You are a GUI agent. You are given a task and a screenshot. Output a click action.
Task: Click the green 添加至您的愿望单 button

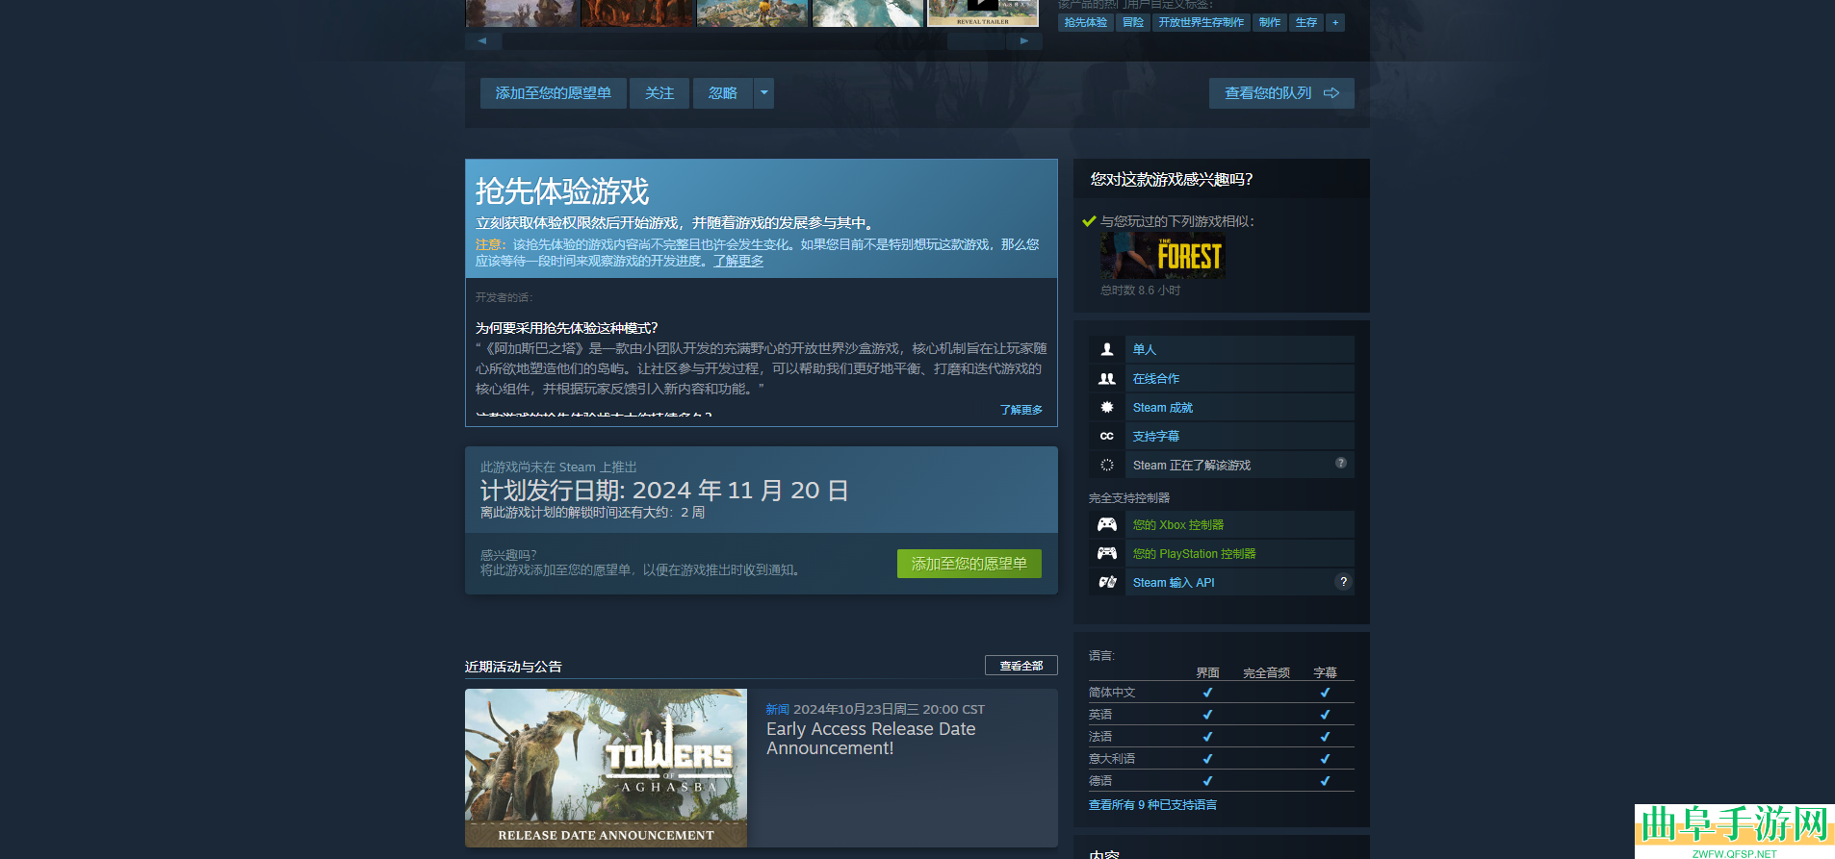point(969,564)
